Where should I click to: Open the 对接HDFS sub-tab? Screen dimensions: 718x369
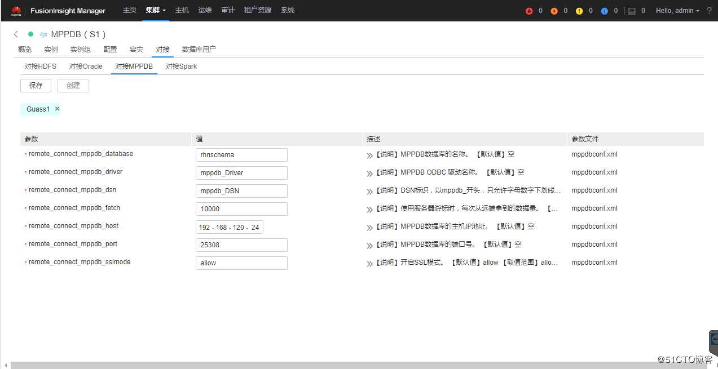pyautogui.click(x=40, y=66)
